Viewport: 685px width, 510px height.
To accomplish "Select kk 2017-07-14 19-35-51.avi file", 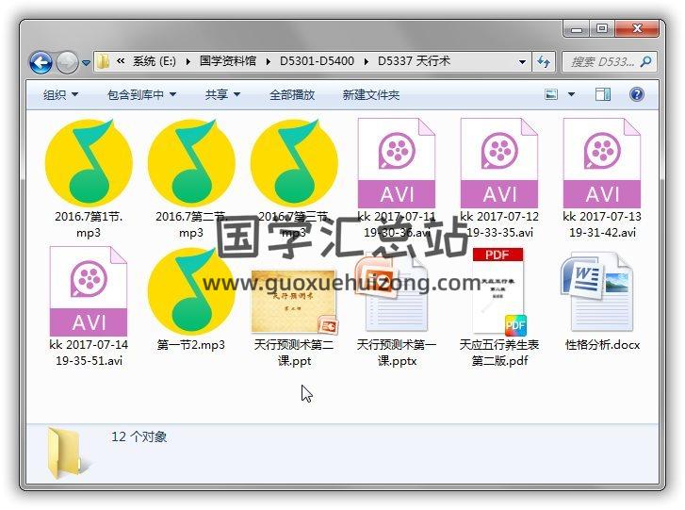I will [89, 290].
